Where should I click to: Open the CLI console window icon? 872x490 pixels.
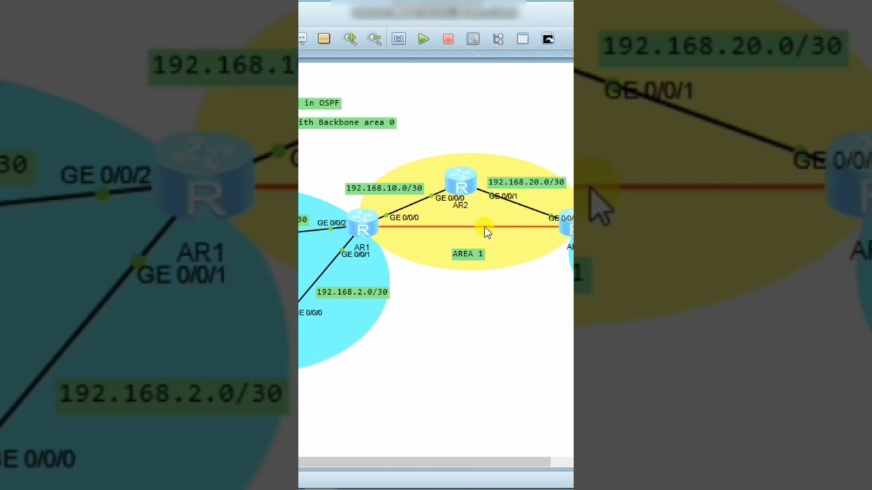pyautogui.click(x=548, y=39)
